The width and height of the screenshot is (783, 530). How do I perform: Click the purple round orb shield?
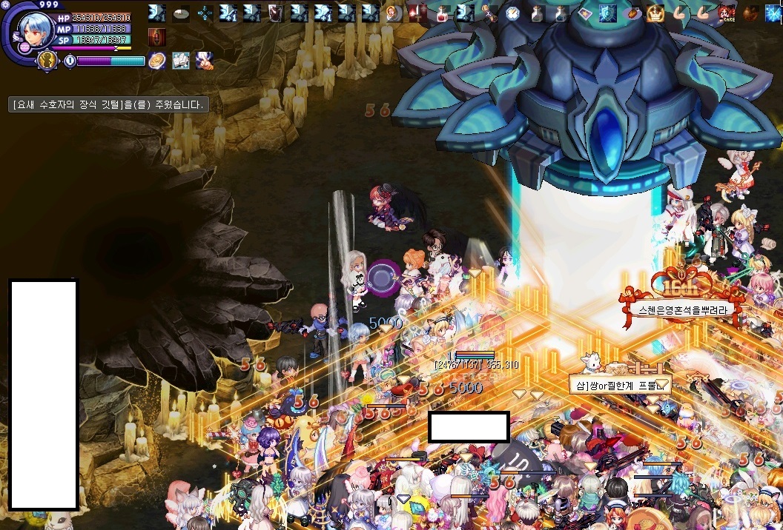click(x=383, y=278)
